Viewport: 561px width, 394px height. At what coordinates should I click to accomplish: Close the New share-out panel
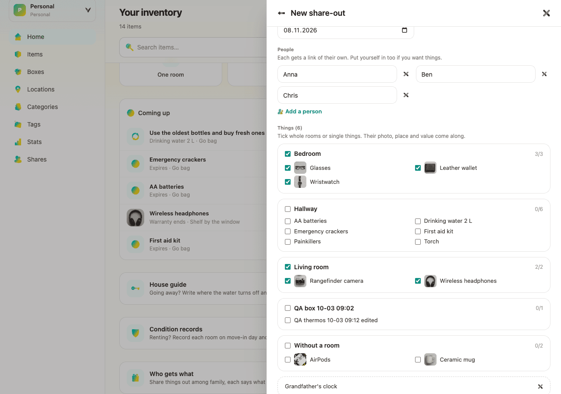[546, 13]
